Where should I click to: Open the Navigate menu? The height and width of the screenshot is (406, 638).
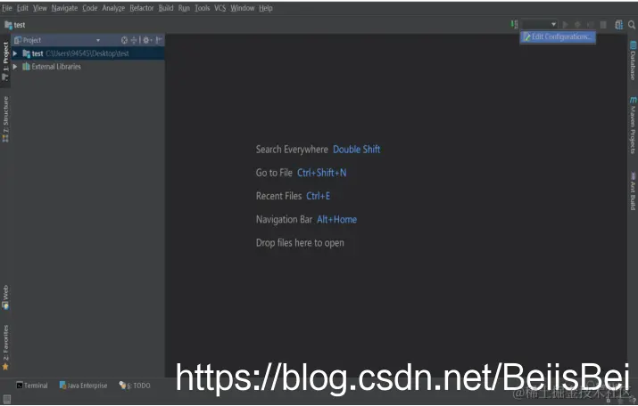64,8
